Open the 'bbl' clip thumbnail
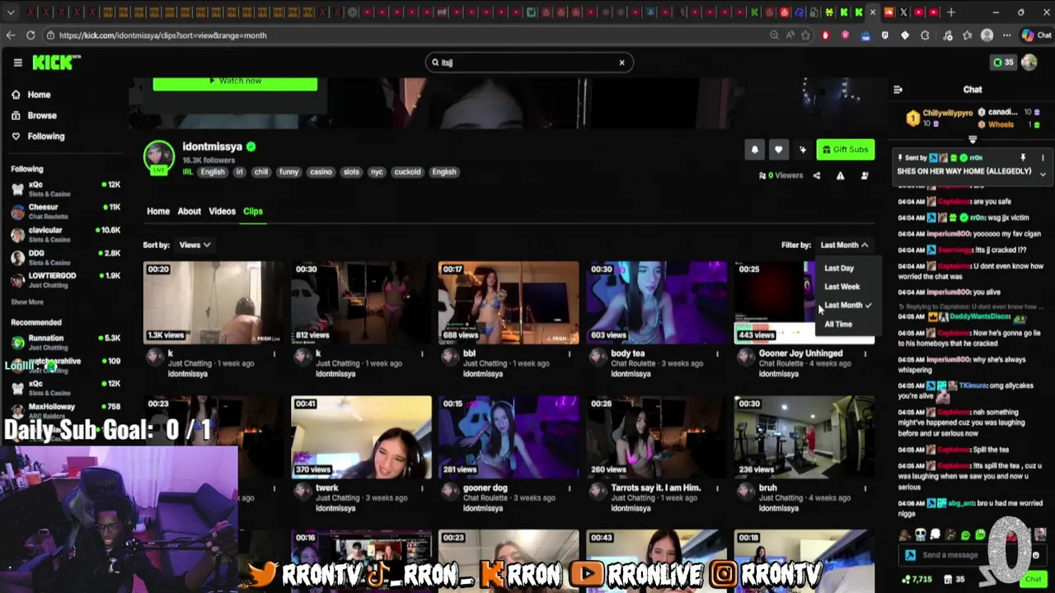 coord(509,302)
